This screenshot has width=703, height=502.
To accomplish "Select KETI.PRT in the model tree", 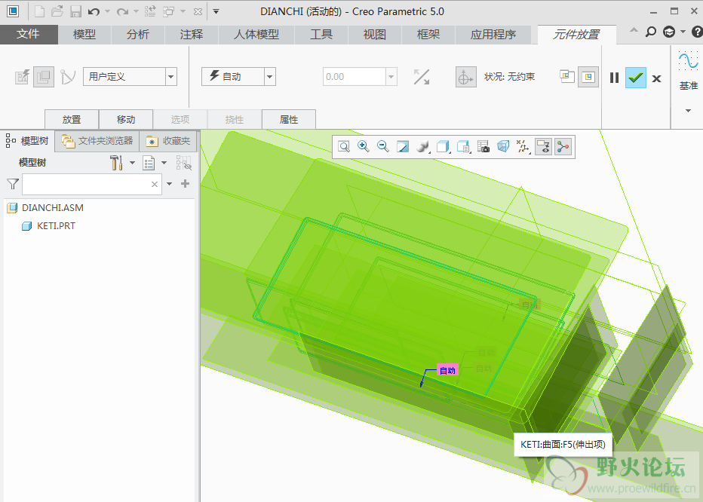I will 56,226.
